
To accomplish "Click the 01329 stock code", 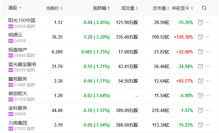I will tap(20, 99).
